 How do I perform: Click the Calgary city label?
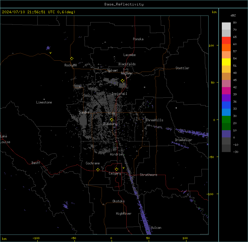(x=115, y=173)
